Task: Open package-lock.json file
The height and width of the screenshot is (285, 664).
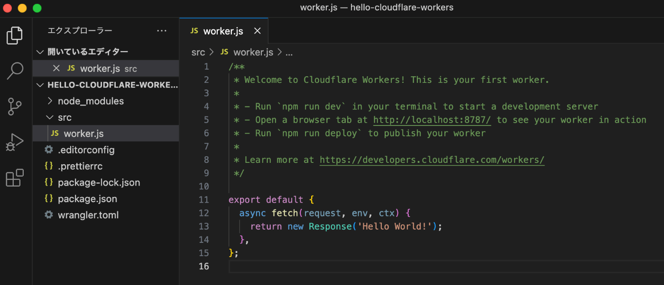Action: click(x=99, y=182)
